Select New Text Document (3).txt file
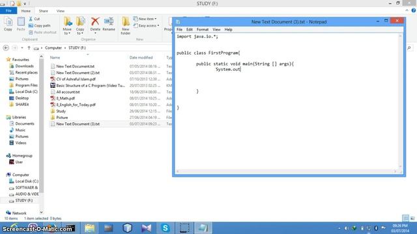Screen dimensions: 417x234 (78, 124)
